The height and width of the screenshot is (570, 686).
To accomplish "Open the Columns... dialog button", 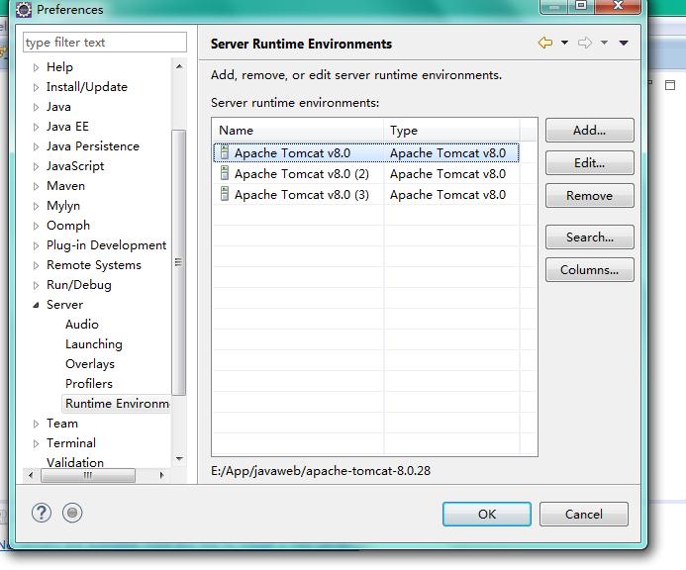I will [x=589, y=269].
